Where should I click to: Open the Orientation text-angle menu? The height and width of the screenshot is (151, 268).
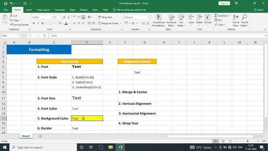point(90,17)
